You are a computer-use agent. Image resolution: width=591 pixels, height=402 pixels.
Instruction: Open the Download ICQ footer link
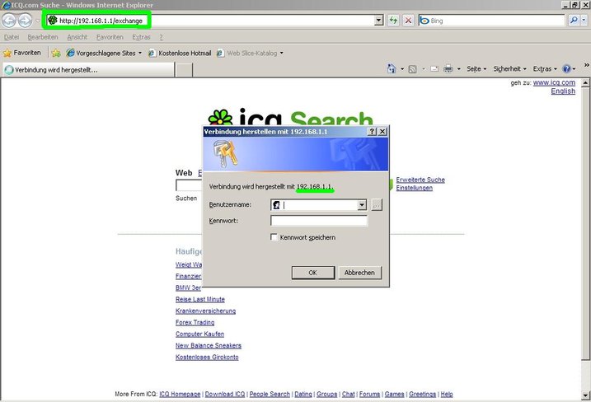point(225,394)
